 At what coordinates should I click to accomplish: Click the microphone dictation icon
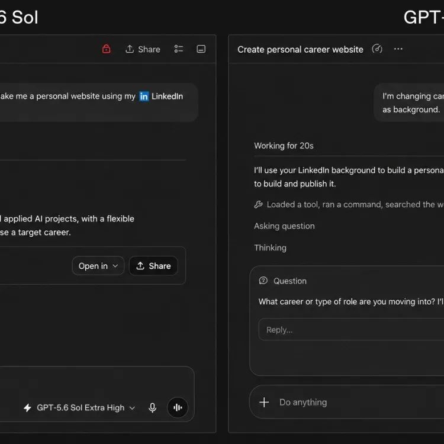click(x=152, y=408)
